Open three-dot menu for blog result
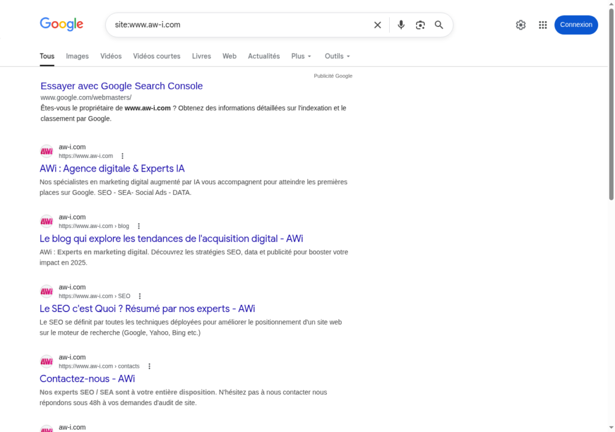Screen dimensions: 615x432 coord(139,226)
